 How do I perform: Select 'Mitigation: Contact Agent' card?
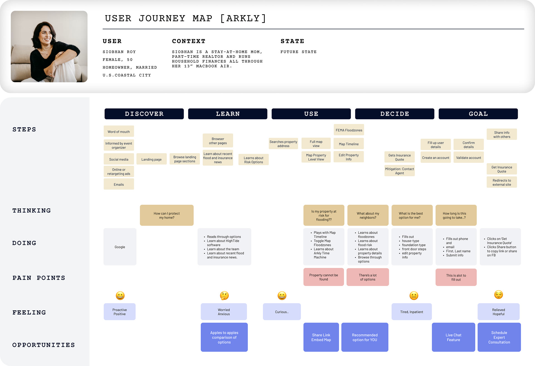tap(399, 171)
